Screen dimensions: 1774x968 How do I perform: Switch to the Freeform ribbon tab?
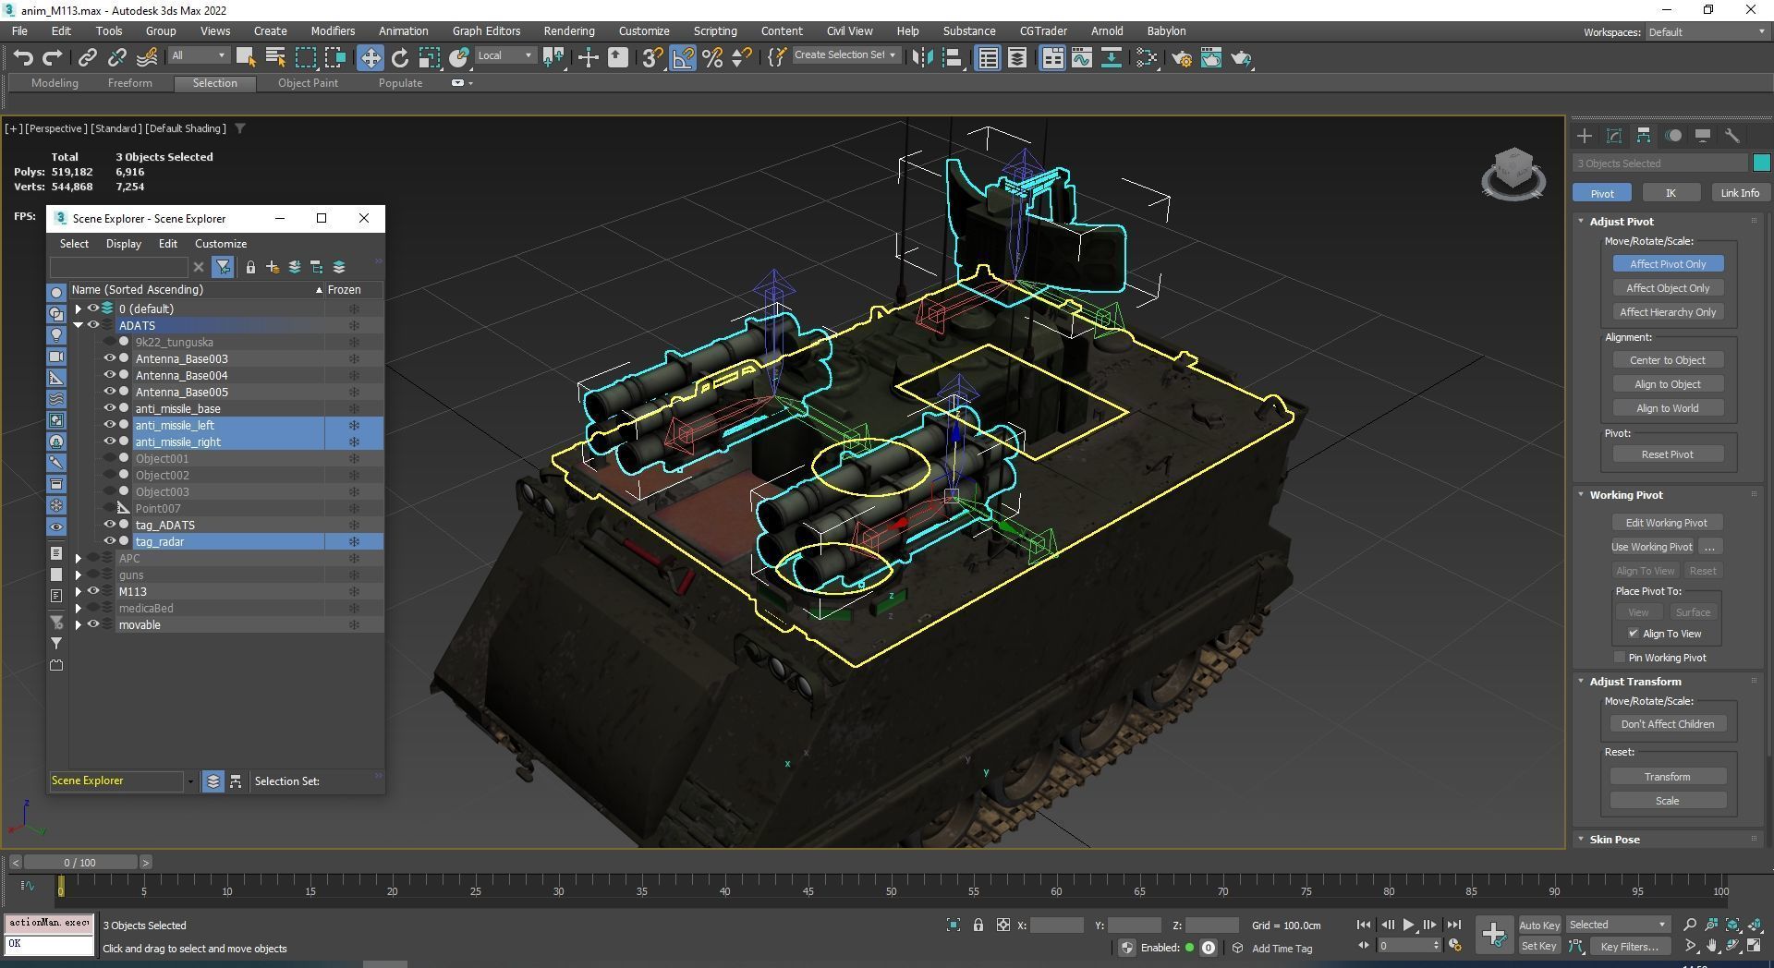129,83
